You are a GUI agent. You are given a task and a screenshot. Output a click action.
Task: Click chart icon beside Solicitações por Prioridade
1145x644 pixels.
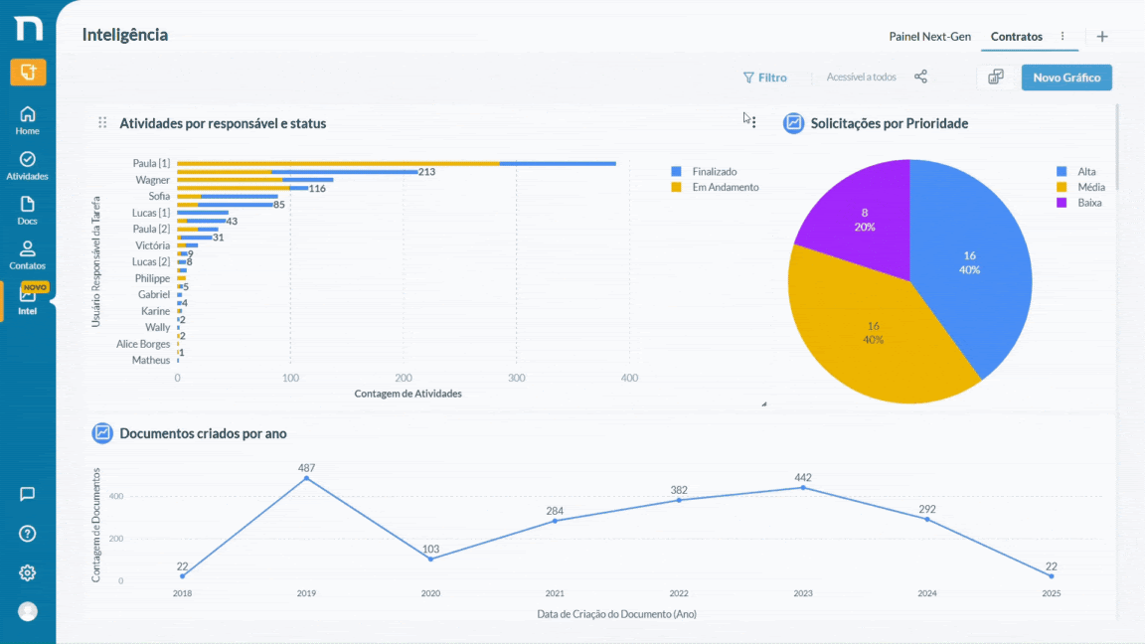coord(794,123)
